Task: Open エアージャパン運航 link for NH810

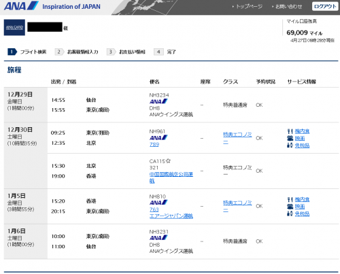Action: tap(171, 216)
